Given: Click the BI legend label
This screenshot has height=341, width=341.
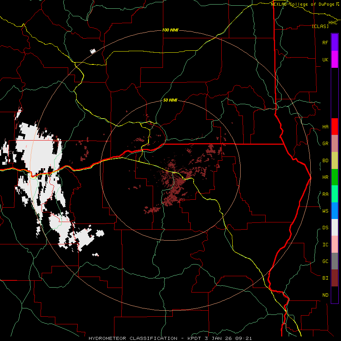Looking at the screenshot, I should [x=325, y=278].
